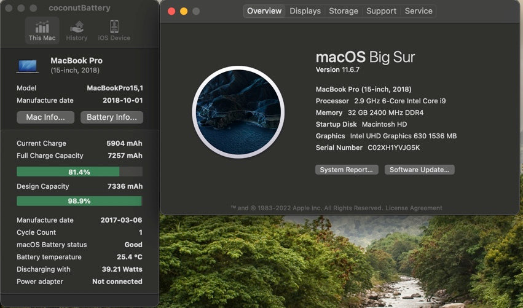Viewport: 523px width, 308px height.
Task: Click the Design Capacity value 7336 mAh
Action: click(125, 186)
